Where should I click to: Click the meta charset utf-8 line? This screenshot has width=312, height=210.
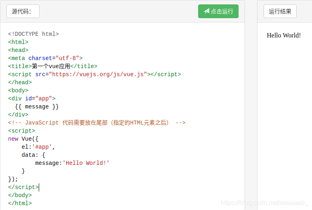click(45, 58)
